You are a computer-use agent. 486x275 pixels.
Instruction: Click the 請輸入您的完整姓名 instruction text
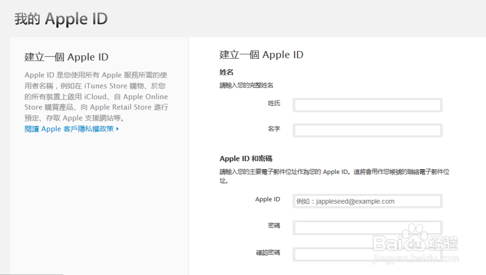246,85
